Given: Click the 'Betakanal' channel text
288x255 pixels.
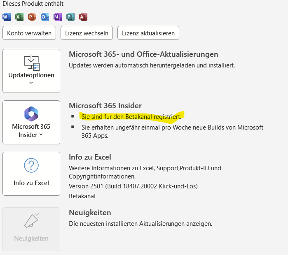Looking at the screenshot, I should [82, 196].
